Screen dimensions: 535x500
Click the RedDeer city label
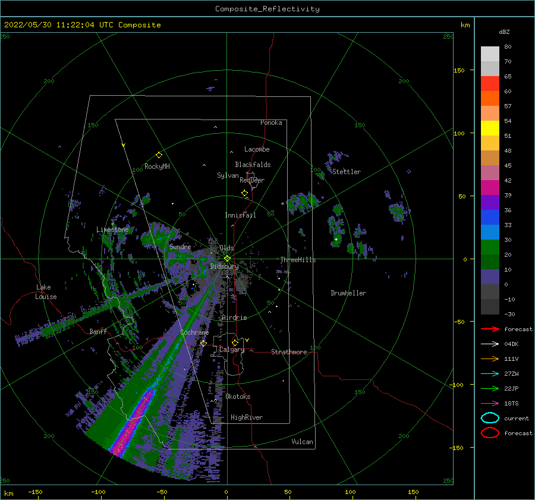[x=252, y=180]
